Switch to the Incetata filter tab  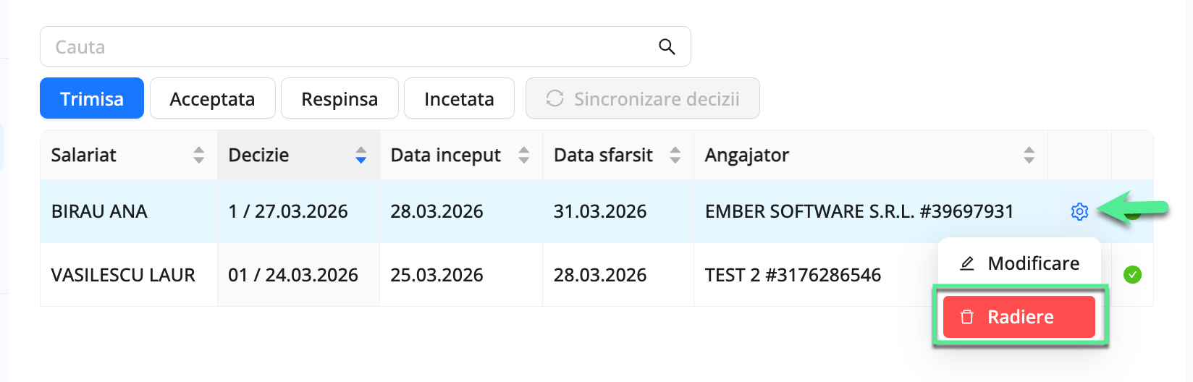click(459, 98)
